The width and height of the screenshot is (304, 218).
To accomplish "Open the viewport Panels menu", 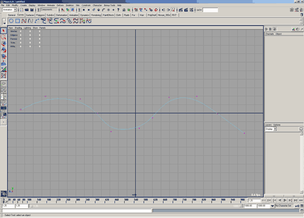I will pyautogui.click(x=43, y=28).
